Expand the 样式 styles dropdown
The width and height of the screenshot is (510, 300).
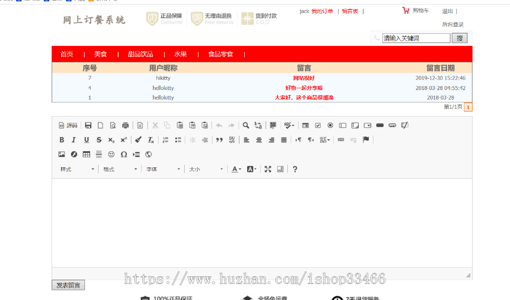[x=78, y=169]
